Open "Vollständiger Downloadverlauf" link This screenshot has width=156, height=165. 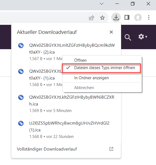pos(47,149)
